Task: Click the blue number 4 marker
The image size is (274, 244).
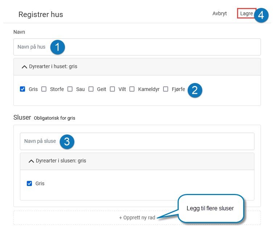Action: click(261, 15)
